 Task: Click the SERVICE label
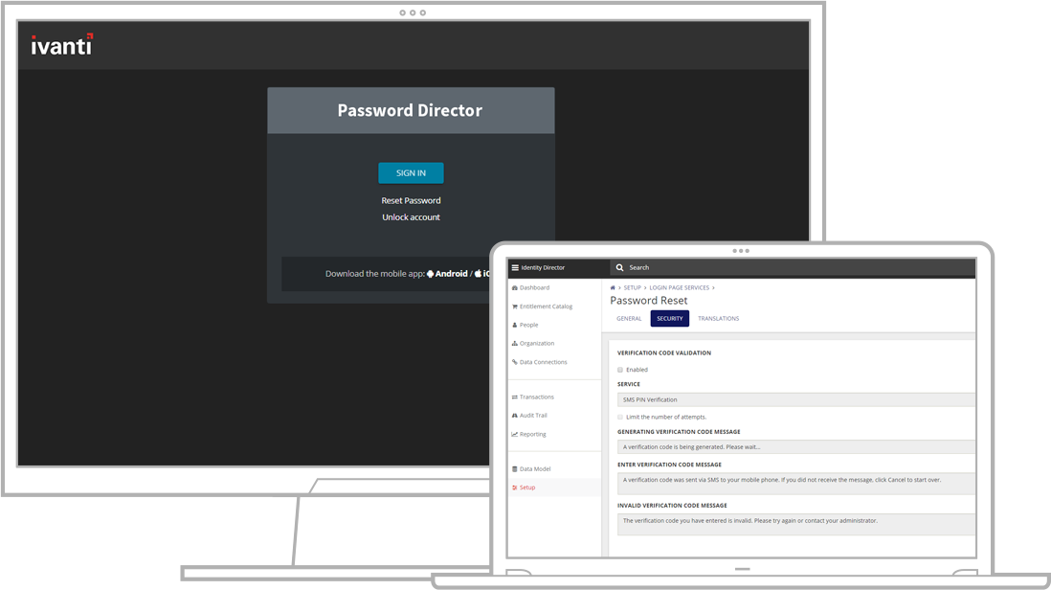coord(629,384)
